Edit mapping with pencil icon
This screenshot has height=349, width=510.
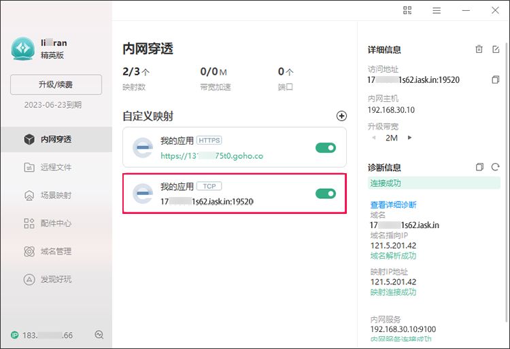click(496, 50)
